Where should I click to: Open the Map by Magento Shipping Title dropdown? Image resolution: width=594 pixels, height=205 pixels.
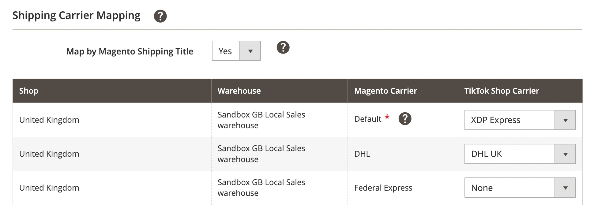point(236,51)
